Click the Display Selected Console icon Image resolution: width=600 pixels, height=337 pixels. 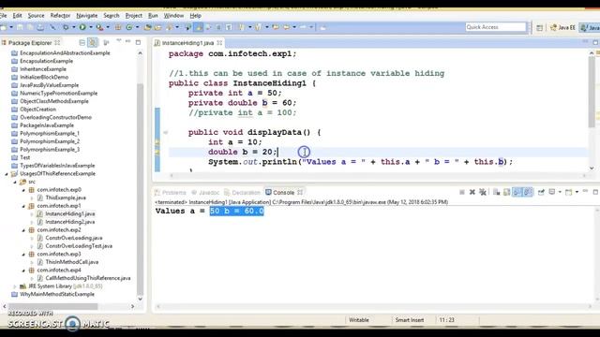(551, 192)
